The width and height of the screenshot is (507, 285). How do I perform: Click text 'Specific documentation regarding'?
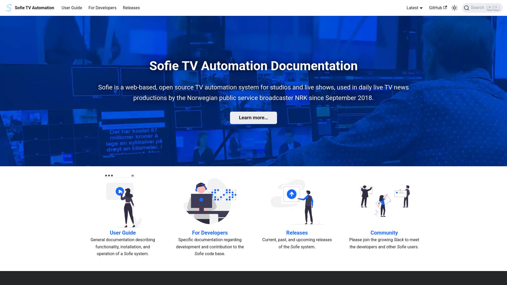pyautogui.click(x=210, y=240)
